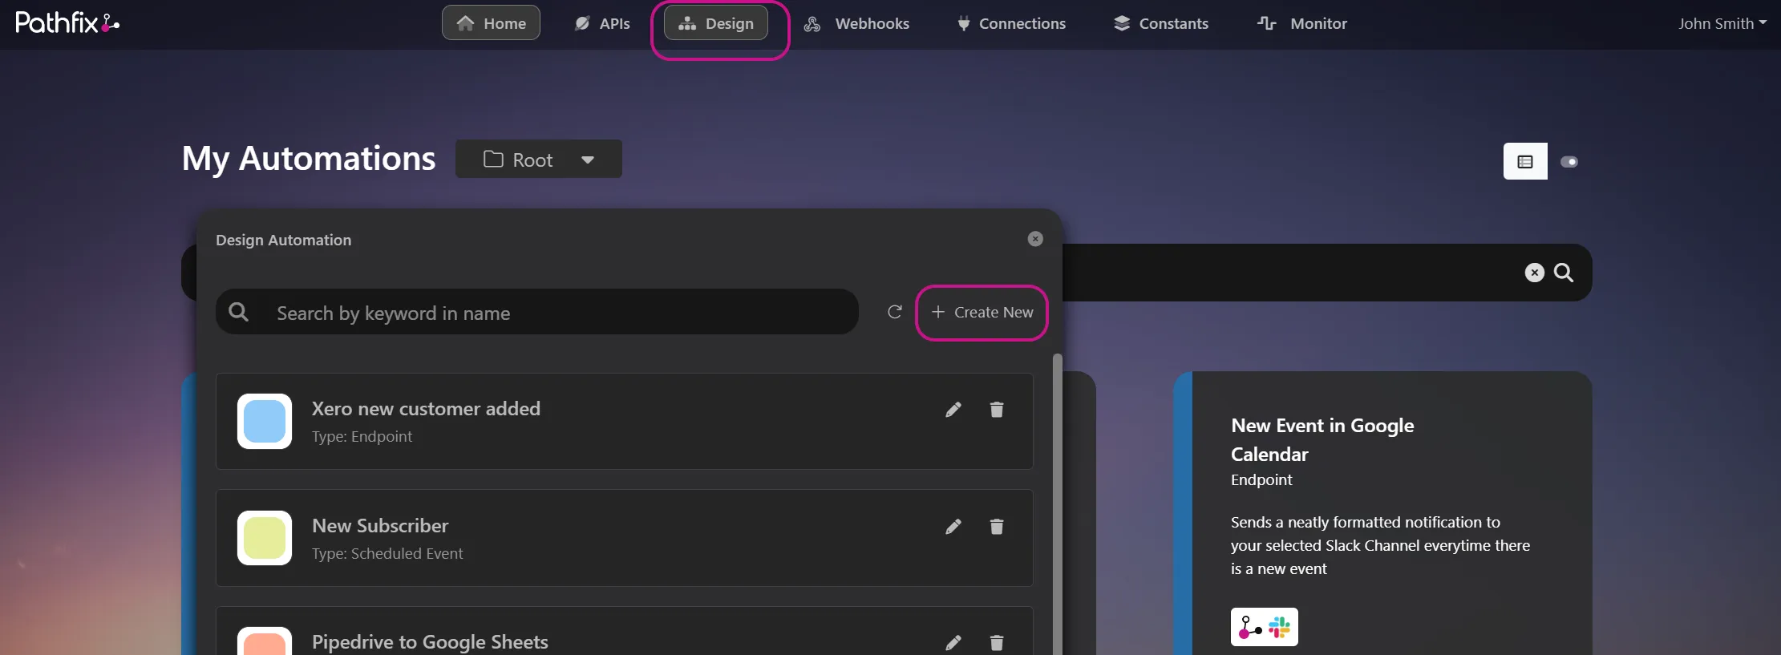Open the Design tab
Viewport: 1781px width, 655px height.
tap(716, 23)
